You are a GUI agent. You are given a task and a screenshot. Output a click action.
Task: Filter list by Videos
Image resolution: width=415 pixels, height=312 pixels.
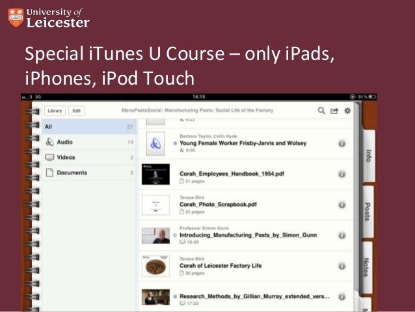(x=89, y=158)
